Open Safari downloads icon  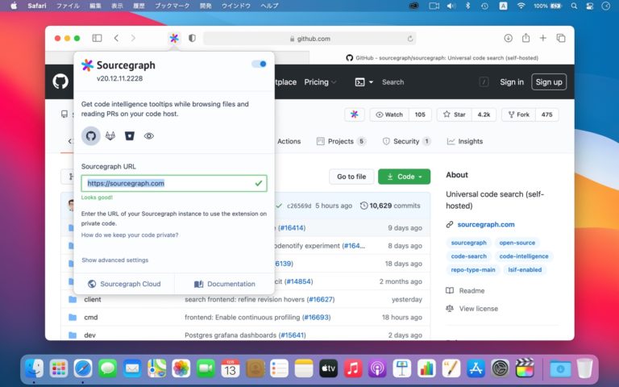(508, 39)
